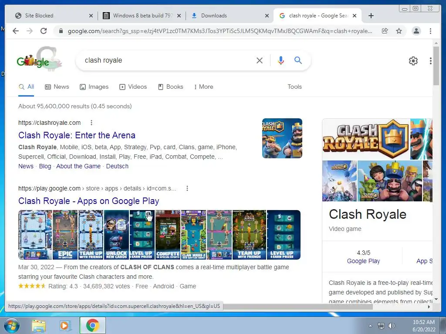
Task: Open UNLOCK NEW CARDS screenshot thumbnail
Action: click(117, 234)
